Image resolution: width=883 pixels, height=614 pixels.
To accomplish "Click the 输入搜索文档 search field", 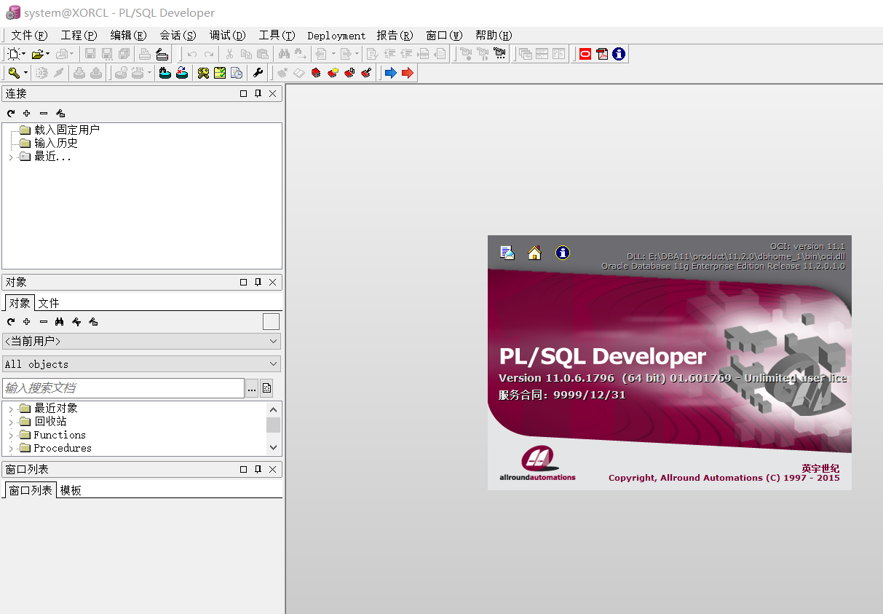I will (123, 388).
